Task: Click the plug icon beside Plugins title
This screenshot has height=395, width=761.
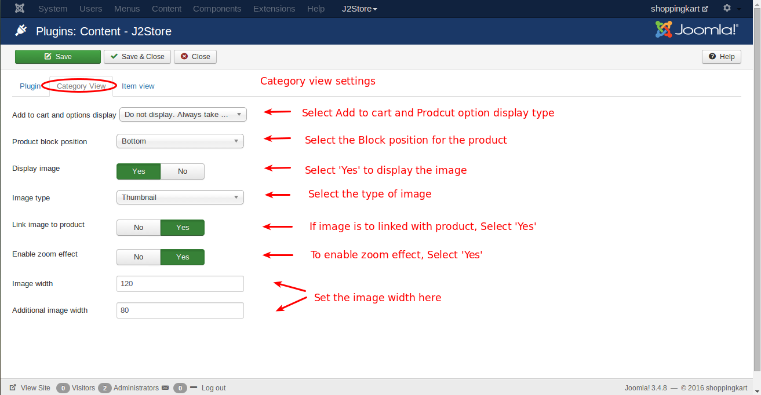Action: (21, 31)
